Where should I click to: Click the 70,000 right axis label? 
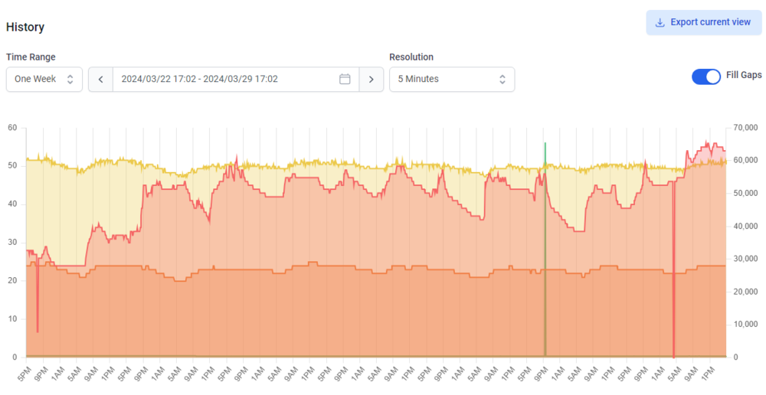pyautogui.click(x=748, y=128)
